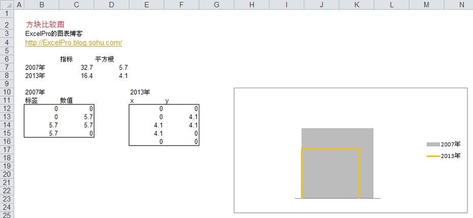Select row 5 header

click(x=7, y=51)
